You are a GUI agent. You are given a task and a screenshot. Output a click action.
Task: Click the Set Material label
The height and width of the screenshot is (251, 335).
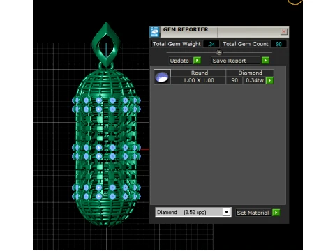[253, 213]
